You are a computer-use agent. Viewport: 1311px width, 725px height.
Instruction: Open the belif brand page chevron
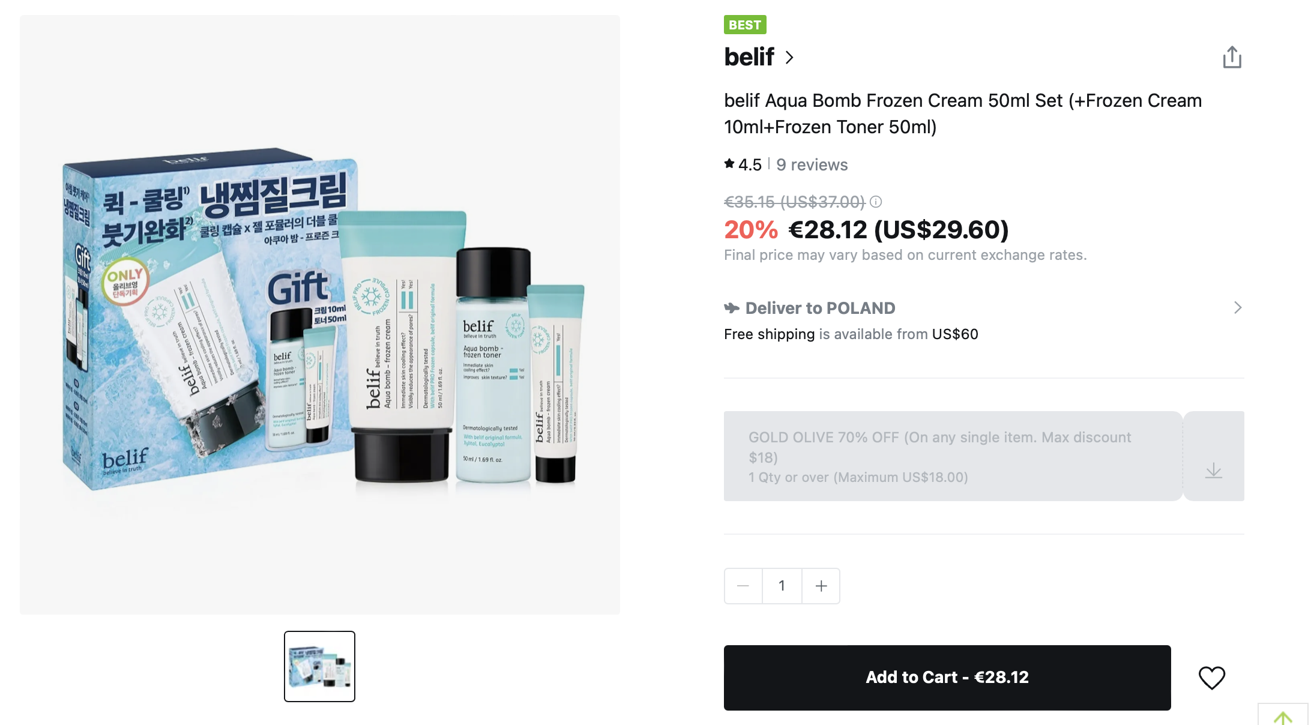click(x=789, y=58)
